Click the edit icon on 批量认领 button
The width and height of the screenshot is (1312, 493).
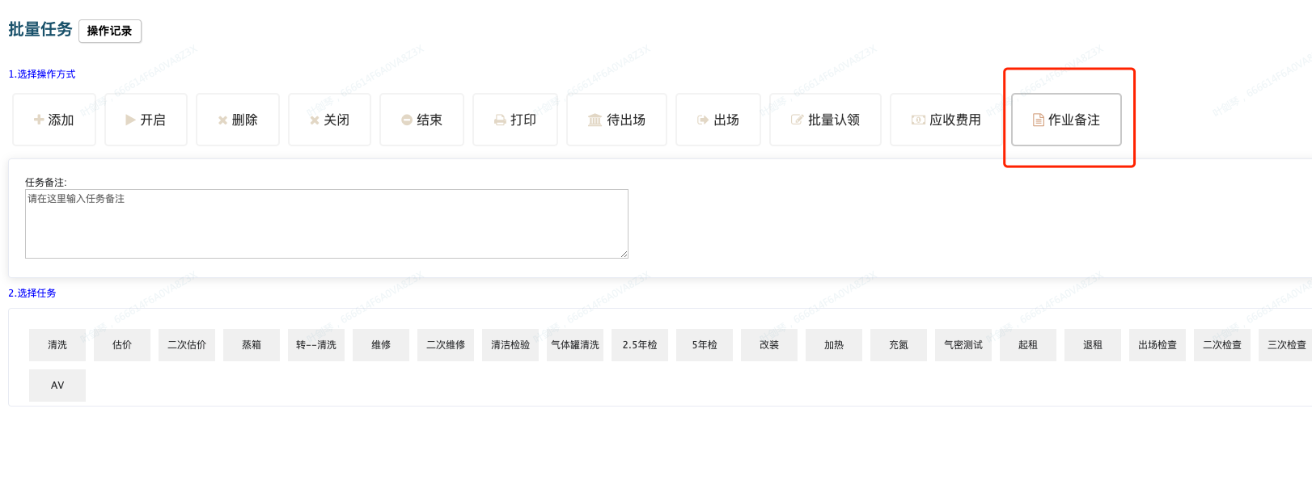click(x=797, y=120)
